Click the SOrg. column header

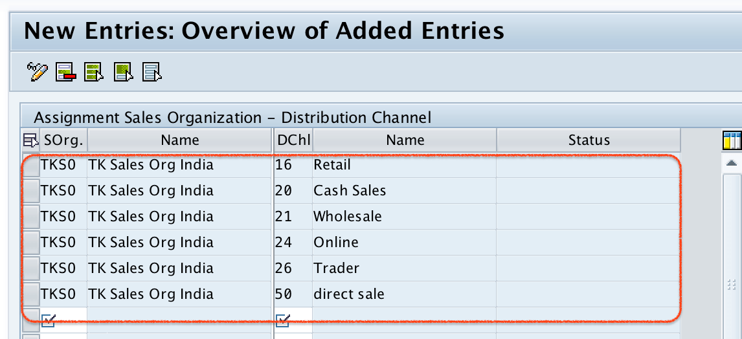(63, 140)
